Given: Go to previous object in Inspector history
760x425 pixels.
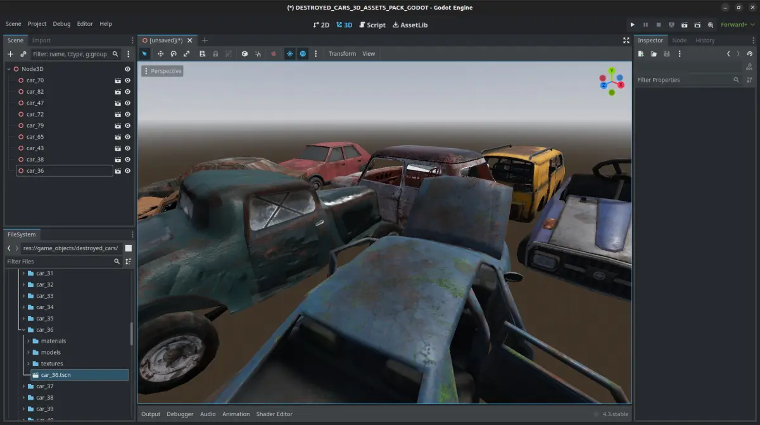Looking at the screenshot, I should (728, 54).
